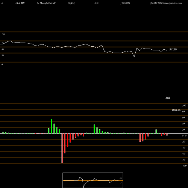Viewport: 188px width, 188px height.
Task: Click the RSI axis label 70
Action: pos(3,43)
